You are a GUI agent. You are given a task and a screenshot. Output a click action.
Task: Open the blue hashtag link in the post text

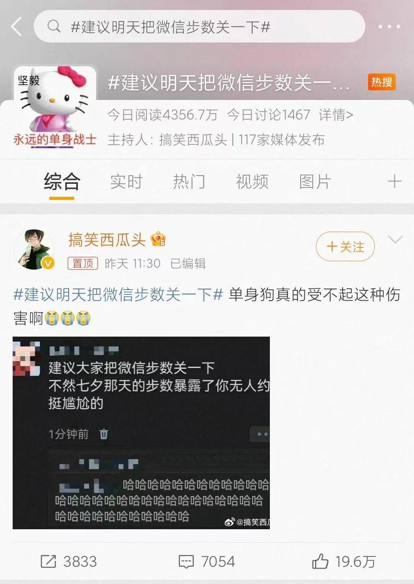[118, 294]
